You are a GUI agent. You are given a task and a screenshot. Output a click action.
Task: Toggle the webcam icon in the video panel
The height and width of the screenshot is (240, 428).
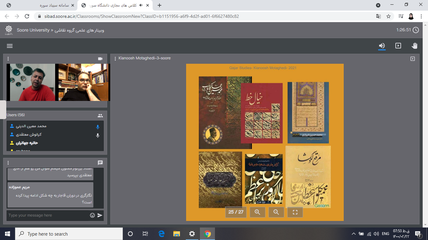coord(100,59)
